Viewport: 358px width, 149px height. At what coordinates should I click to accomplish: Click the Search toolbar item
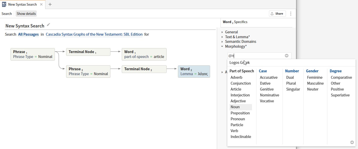click(7, 14)
